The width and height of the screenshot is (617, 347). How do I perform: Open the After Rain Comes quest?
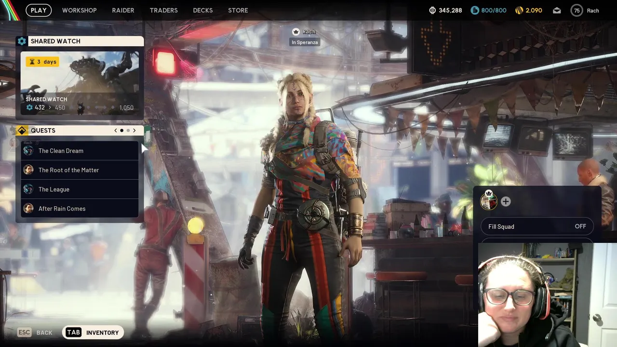(x=80, y=209)
